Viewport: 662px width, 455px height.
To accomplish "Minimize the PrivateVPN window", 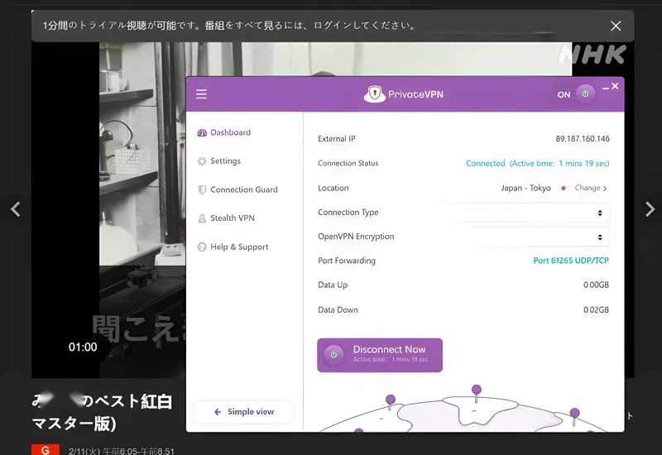I will pos(606,88).
